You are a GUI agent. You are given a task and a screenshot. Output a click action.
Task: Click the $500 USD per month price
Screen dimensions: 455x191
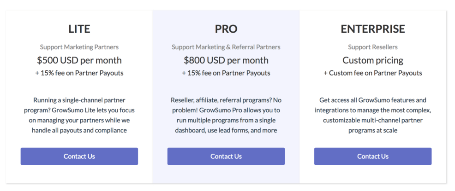pyautogui.click(x=79, y=60)
